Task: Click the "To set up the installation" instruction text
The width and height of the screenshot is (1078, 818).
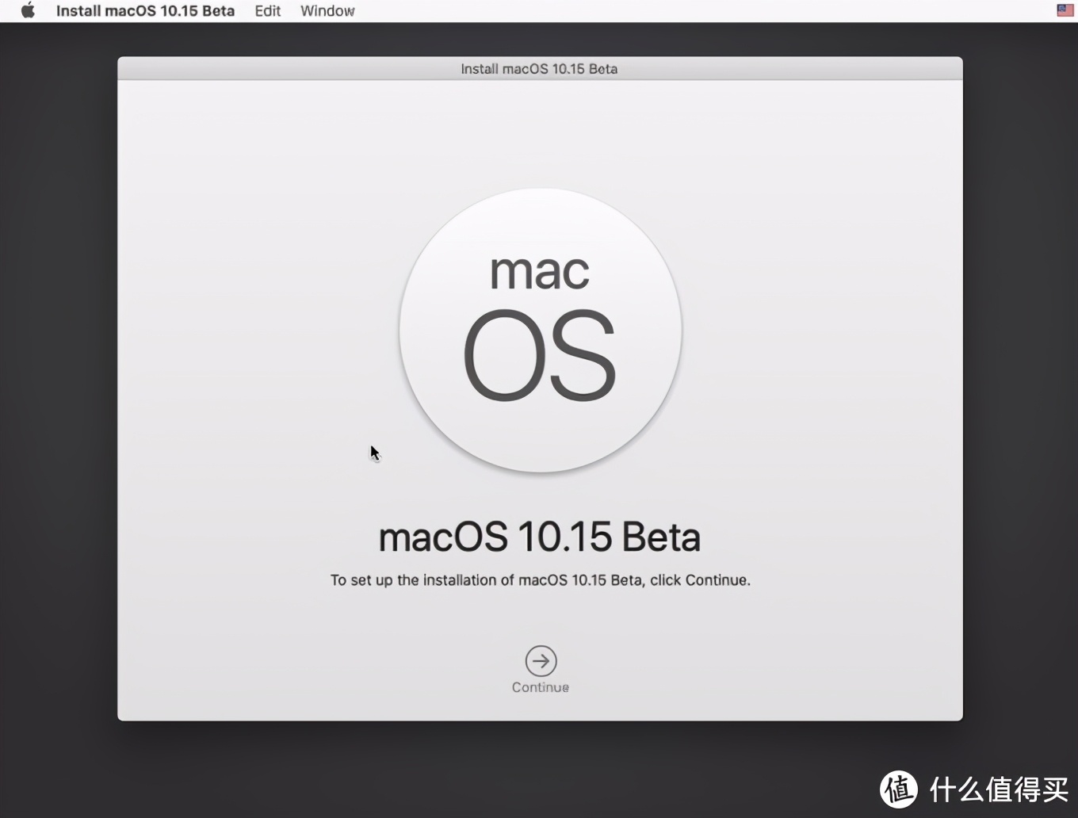Action: pos(540,580)
